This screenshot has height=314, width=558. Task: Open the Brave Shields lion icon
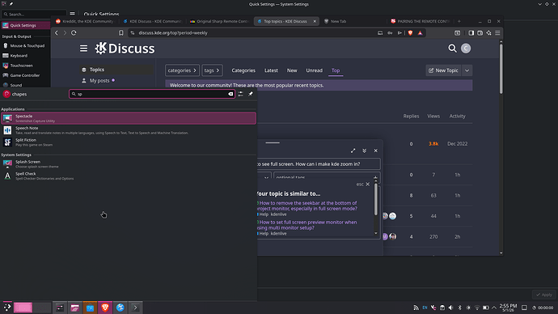[410, 32]
